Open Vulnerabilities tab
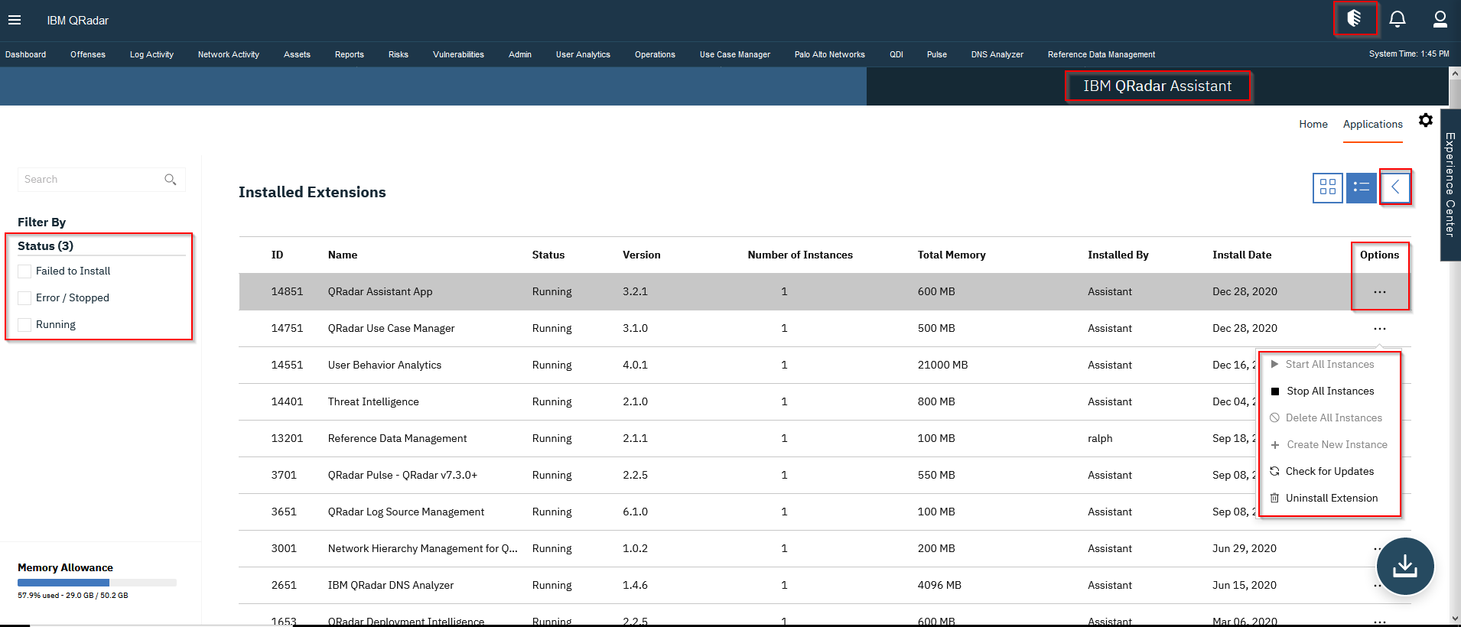Screen dimensions: 1461x627 (458, 54)
